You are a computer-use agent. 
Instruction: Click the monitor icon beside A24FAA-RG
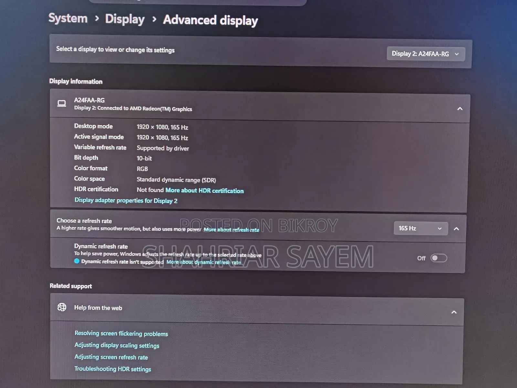(x=61, y=103)
